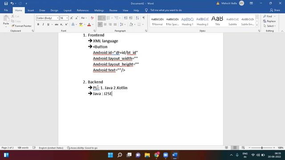Align text right

[110, 24]
